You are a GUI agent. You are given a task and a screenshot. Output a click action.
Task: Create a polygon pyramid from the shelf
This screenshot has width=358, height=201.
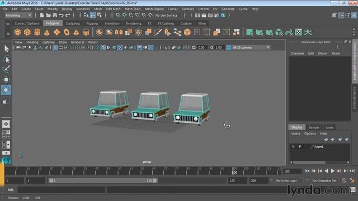pyautogui.click(x=76, y=32)
